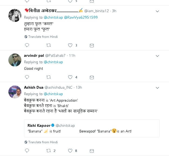
Task: Visit Ashish Dua's profile name link
Action: 33,87
